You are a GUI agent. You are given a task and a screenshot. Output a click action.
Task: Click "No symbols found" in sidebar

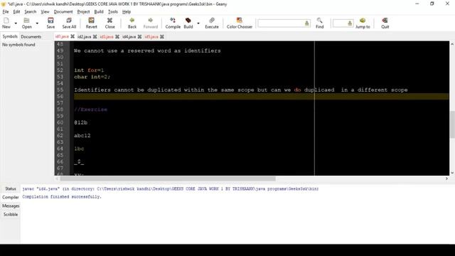(x=19, y=45)
